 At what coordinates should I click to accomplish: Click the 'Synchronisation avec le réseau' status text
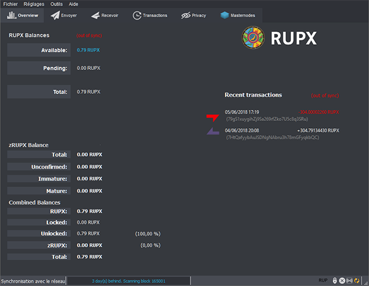click(33, 281)
